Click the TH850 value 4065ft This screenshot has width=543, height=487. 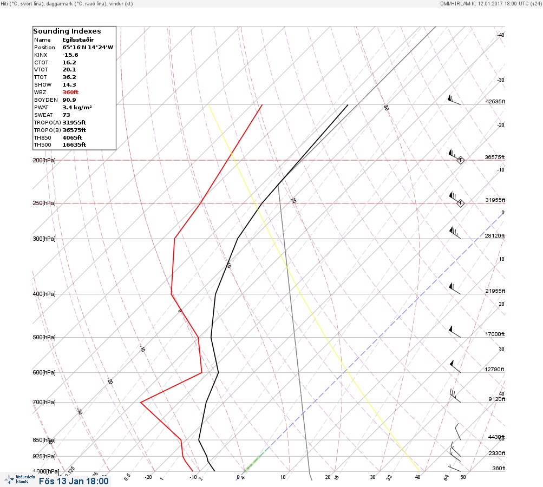(73, 138)
